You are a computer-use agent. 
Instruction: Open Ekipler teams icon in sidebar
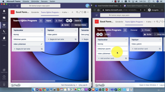pyautogui.click(x=4, y=25)
